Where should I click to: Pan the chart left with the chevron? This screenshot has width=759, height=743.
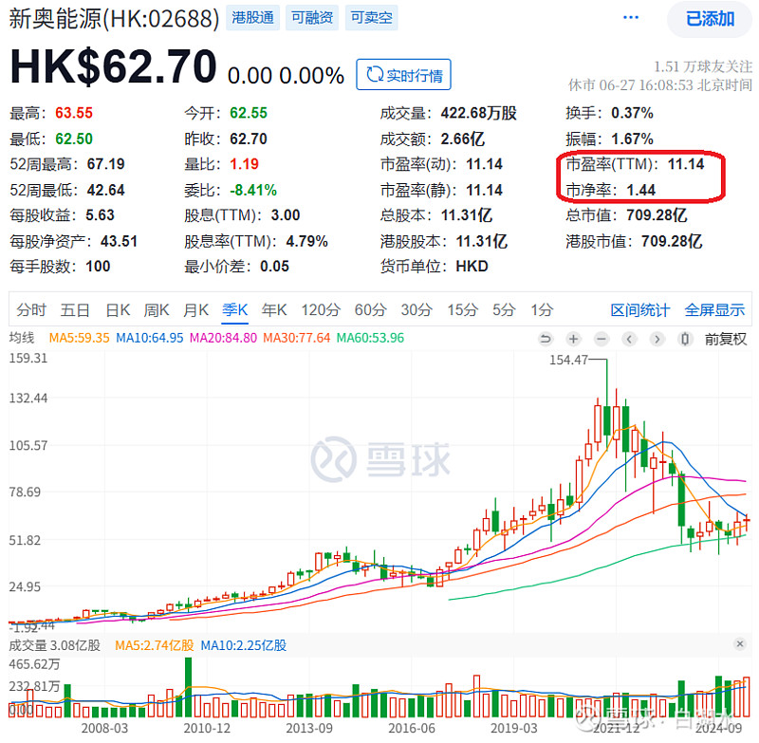[x=629, y=339]
